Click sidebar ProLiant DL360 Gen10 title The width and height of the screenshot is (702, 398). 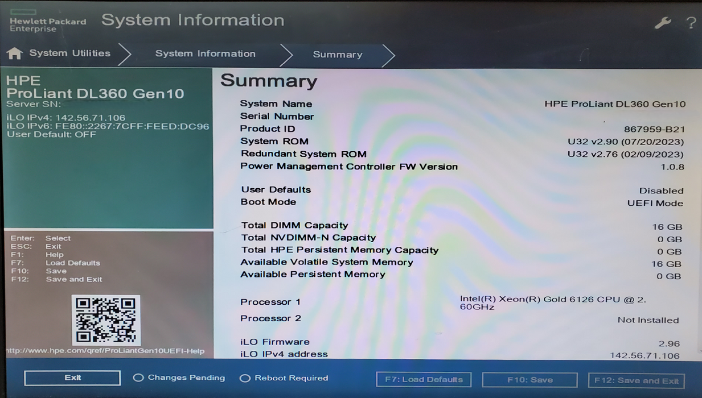click(95, 94)
